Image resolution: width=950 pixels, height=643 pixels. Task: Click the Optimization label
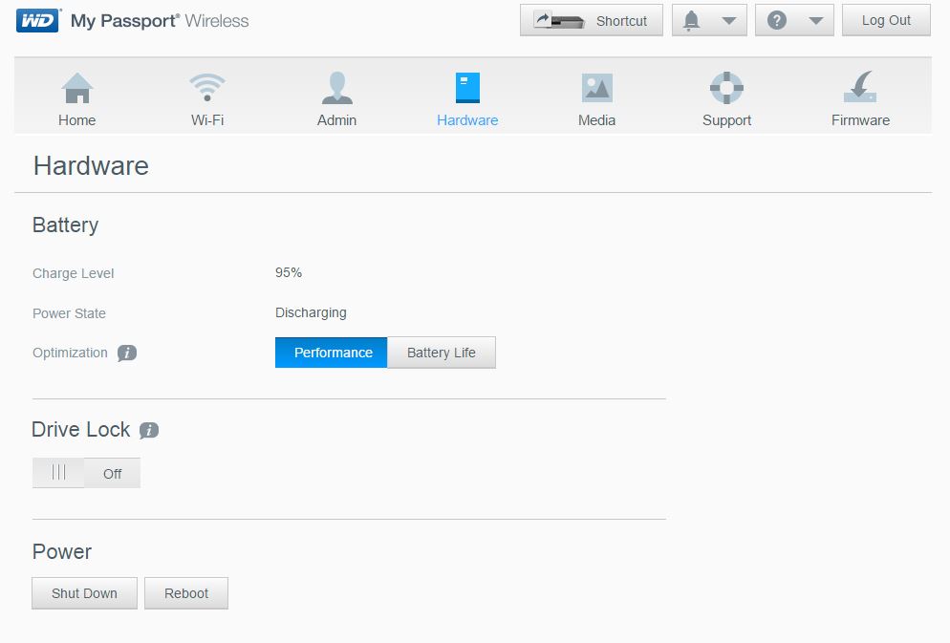[x=70, y=353]
